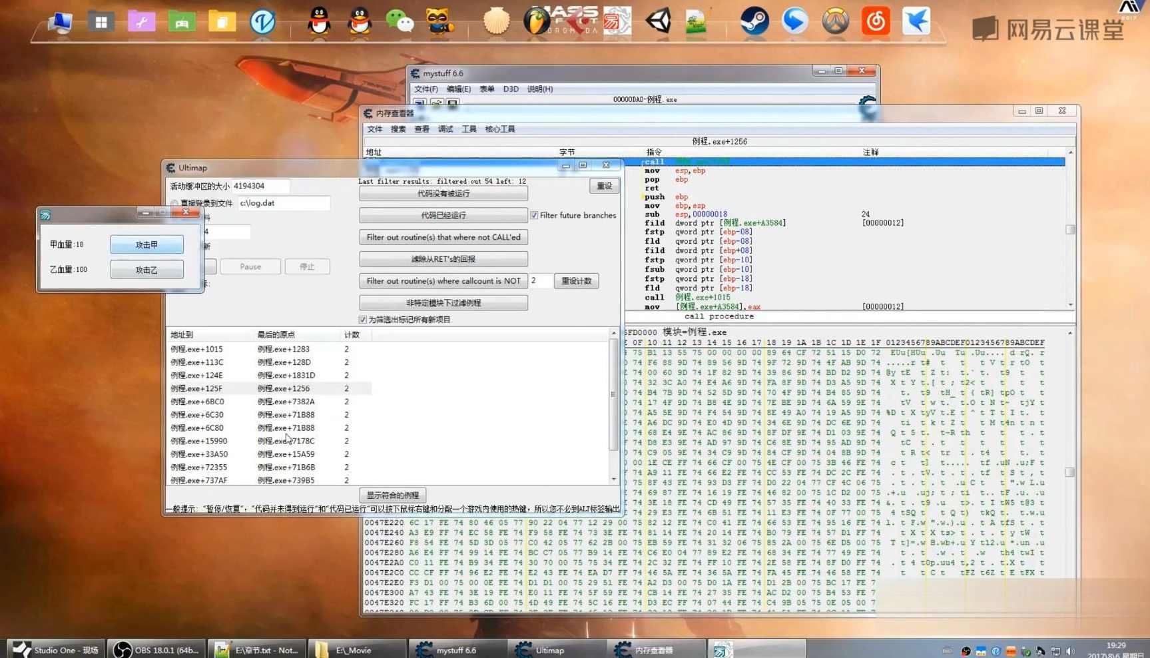The image size is (1150, 658).
Task: Toggle the 为筛选出标记所有新项目 checkbox
Action: pyautogui.click(x=363, y=320)
